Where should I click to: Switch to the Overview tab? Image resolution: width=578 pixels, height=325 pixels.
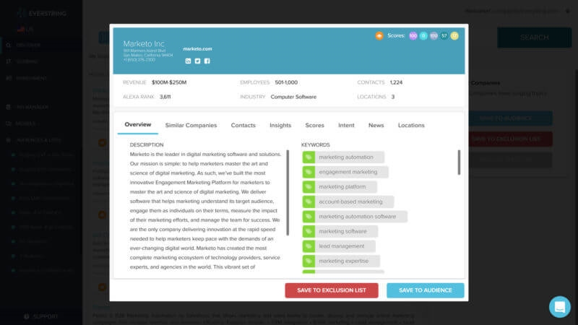coord(138,124)
